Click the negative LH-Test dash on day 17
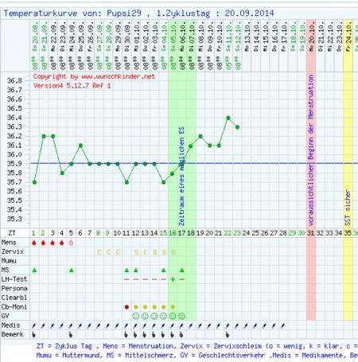358x362 pixels. pos(182,279)
